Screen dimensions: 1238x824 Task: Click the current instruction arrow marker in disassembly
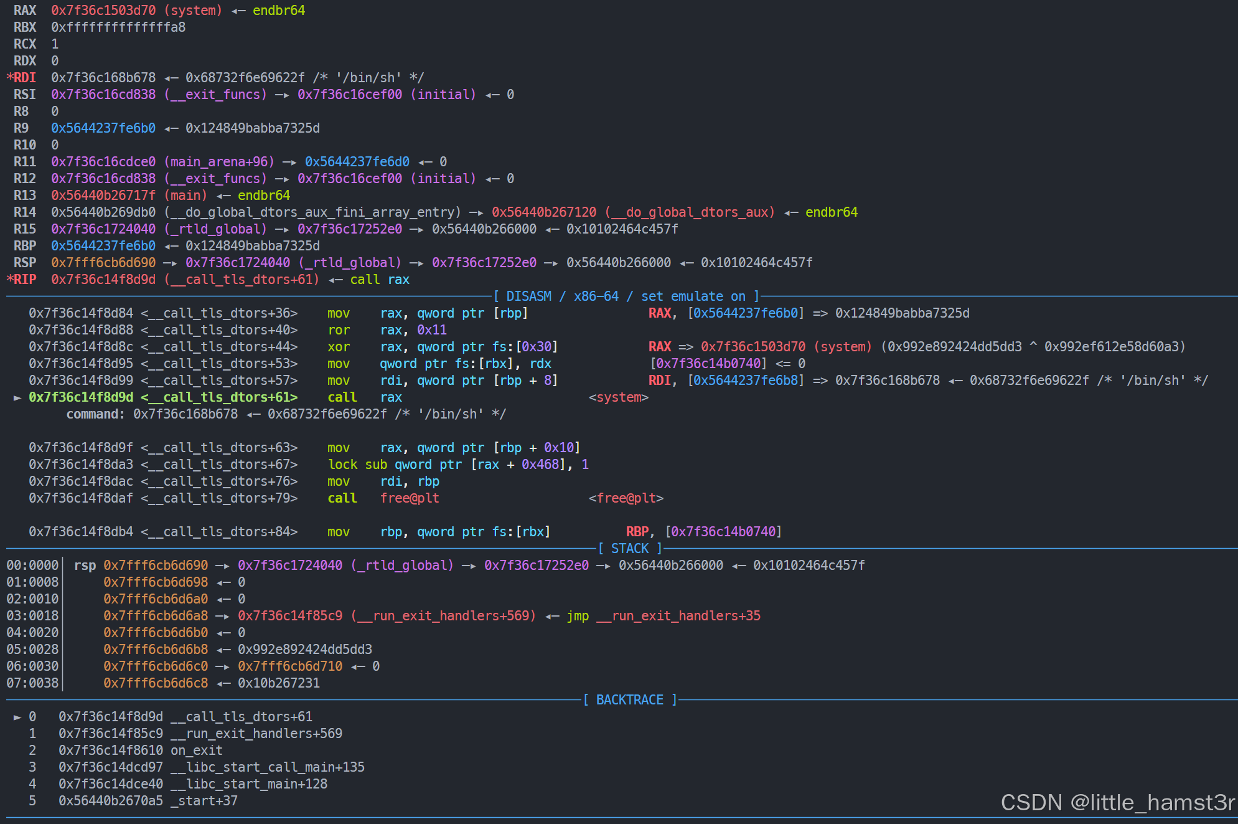click(x=17, y=397)
